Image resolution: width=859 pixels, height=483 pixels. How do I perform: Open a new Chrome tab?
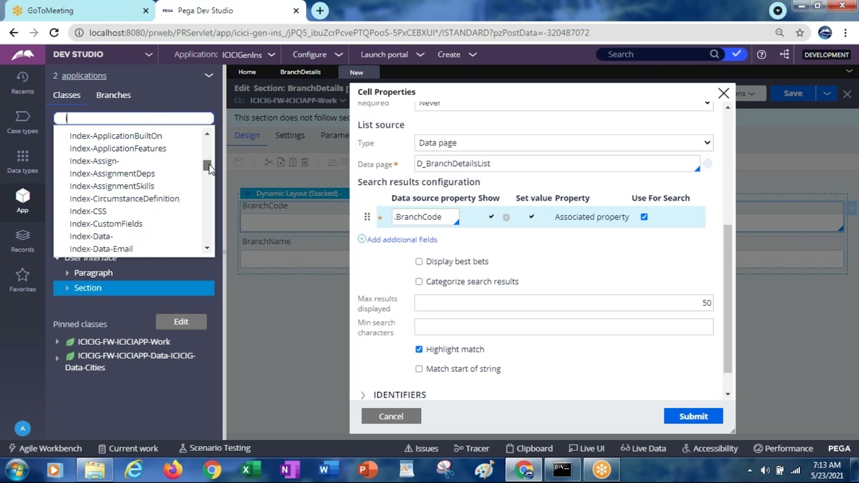320,11
